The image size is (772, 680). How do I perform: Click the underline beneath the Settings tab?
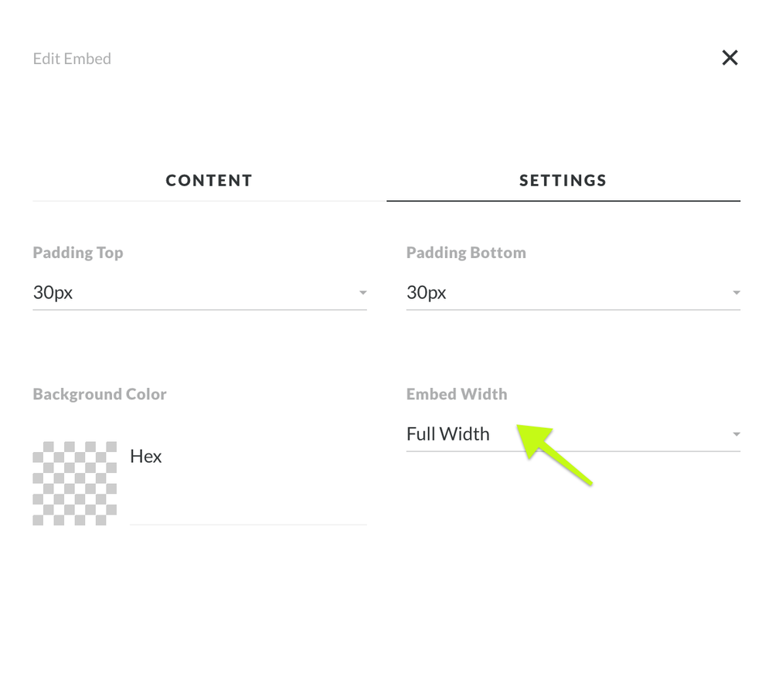(563, 201)
